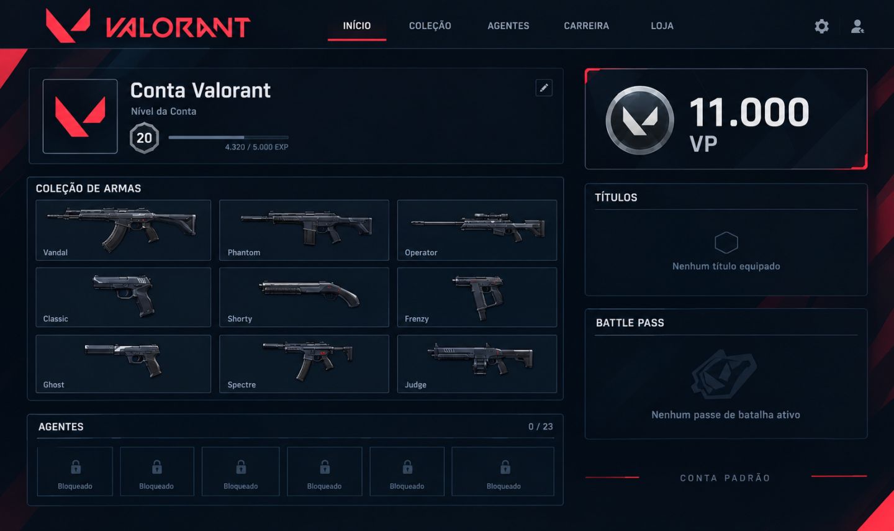The height and width of the screenshot is (531, 894).
Task: Select the Frenzy weapon card
Action: (x=477, y=297)
